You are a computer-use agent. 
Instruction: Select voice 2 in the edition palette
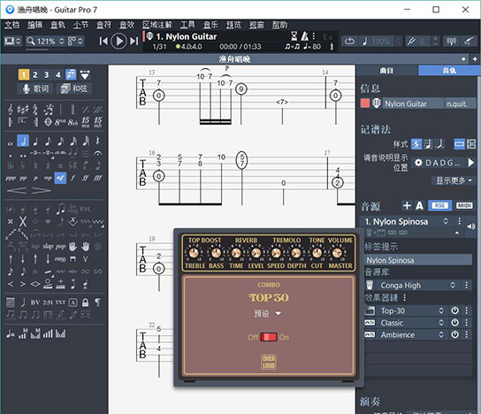(35, 74)
